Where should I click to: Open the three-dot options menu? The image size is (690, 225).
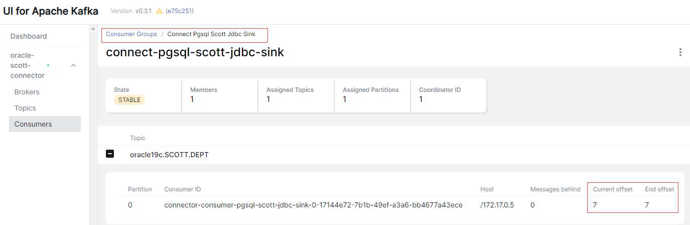point(680,52)
